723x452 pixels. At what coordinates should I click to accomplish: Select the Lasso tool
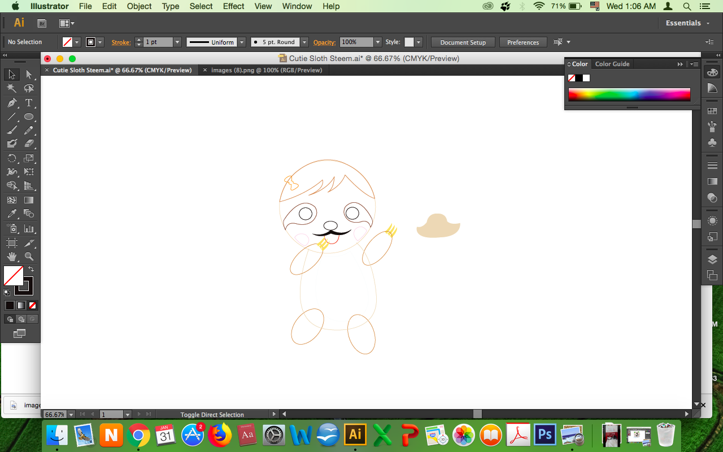[x=29, y=89]
